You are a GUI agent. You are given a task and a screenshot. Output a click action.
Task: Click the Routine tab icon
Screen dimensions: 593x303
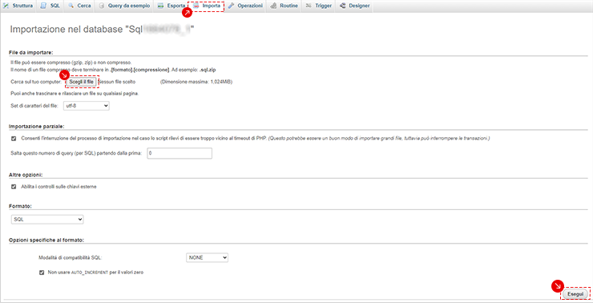click(273, 6)
